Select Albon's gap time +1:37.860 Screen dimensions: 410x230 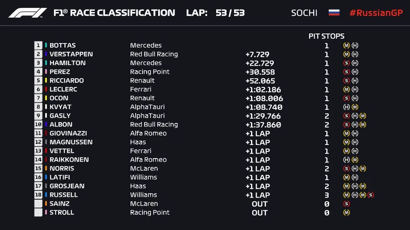[263, 125]
